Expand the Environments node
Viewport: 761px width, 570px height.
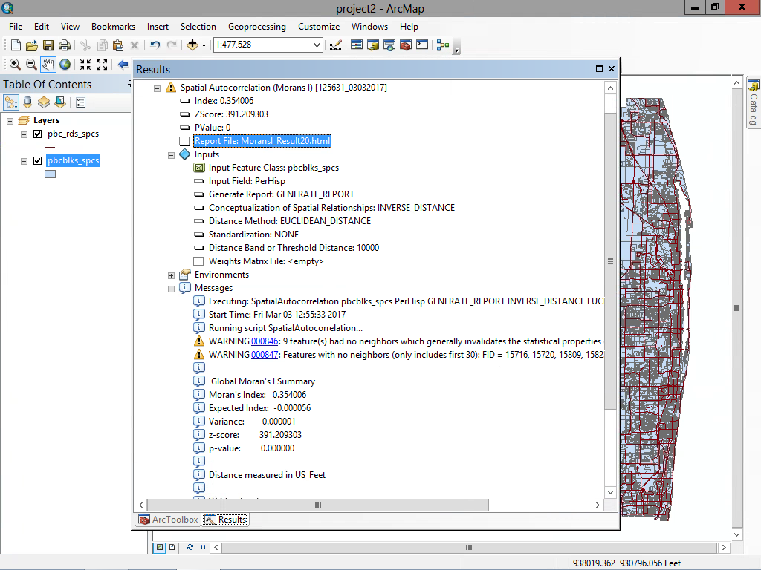(x=172, y=276)
